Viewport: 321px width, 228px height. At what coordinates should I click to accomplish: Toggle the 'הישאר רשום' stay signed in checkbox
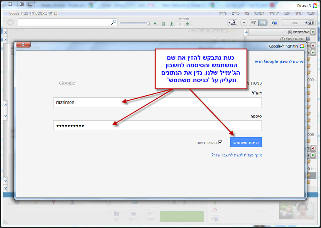[x=220, y=142]
